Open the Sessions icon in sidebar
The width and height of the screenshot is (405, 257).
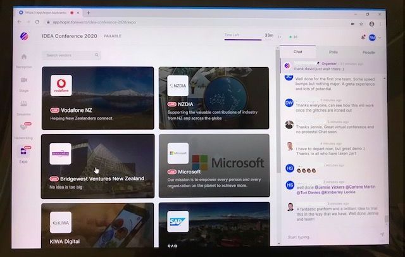[x=24, y=104]
